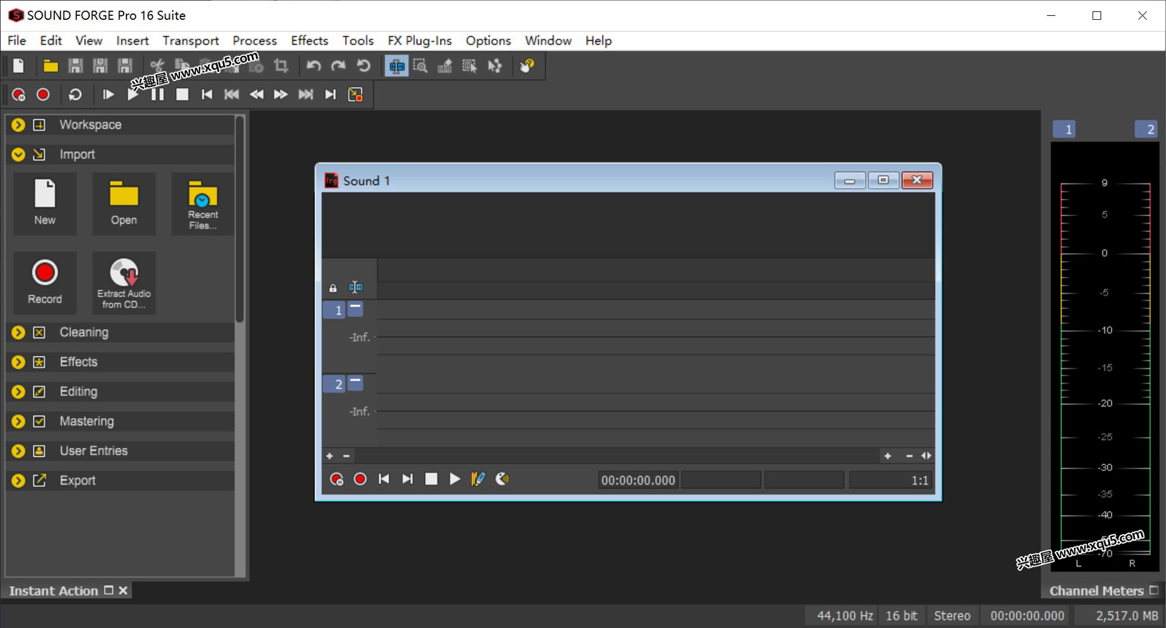The image size is (1166, 628).
Task: Toggle channel 2 in Channel Meters
Action: click(x=1146, y=129)
